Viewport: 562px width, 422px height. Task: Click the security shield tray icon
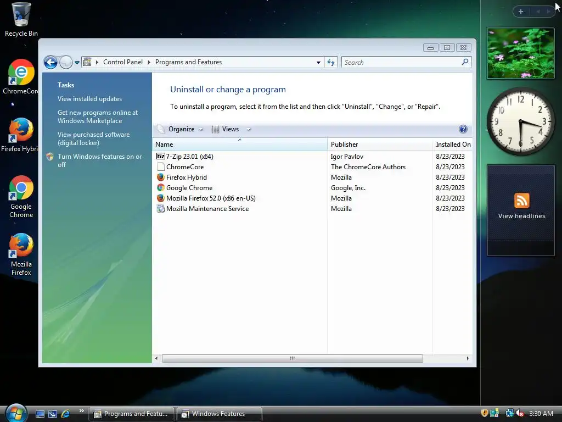[485, 413]
